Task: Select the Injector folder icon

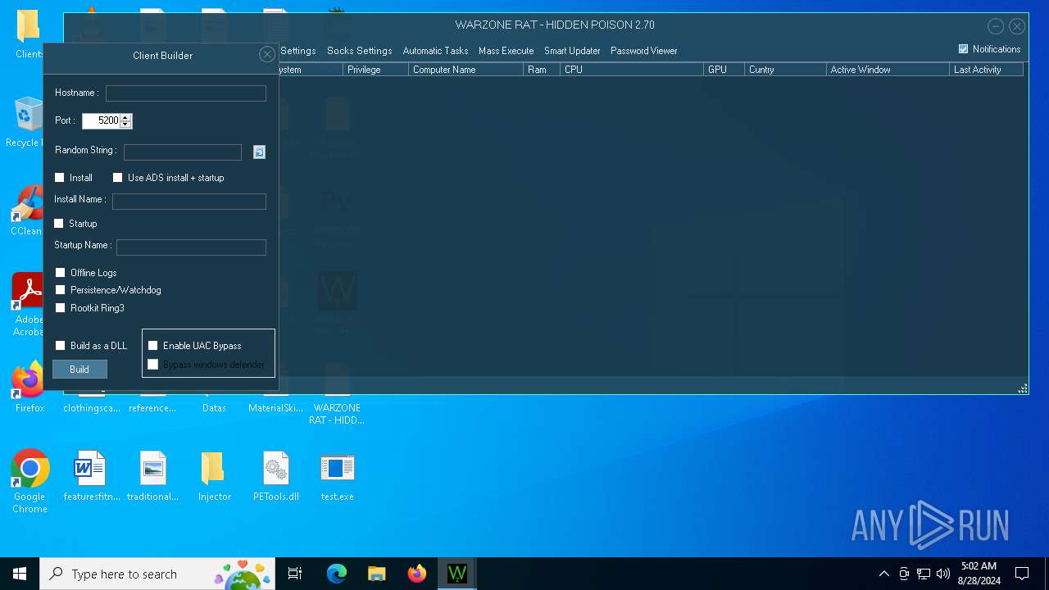Action: tap(214, 475)
